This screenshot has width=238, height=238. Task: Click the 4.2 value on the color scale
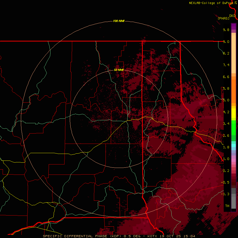tap(226, 112)
